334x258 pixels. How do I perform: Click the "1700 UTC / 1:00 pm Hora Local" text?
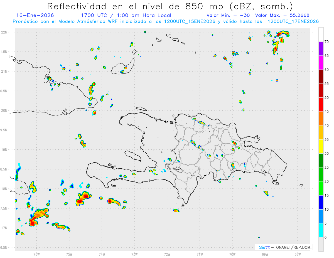(x=126, y=16)
